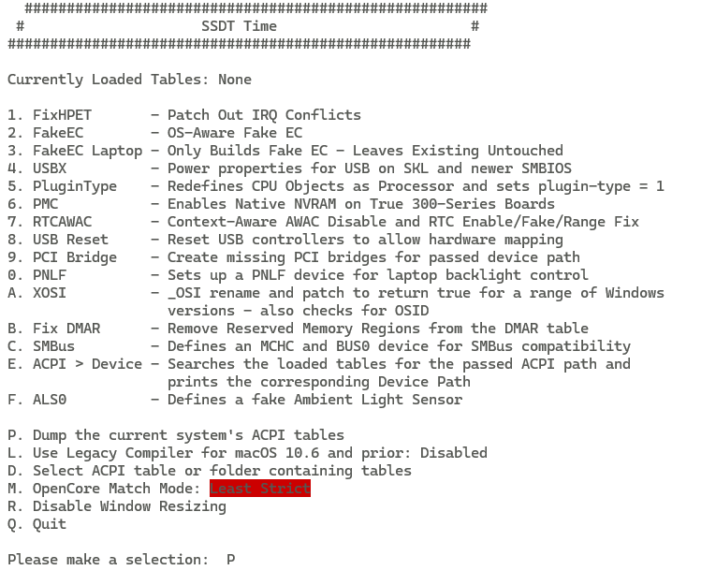Choose the PNLF backlight control option
701x585 pixels.
coord(298,275)
